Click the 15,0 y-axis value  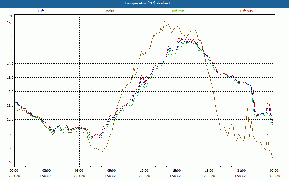(10, 50)
